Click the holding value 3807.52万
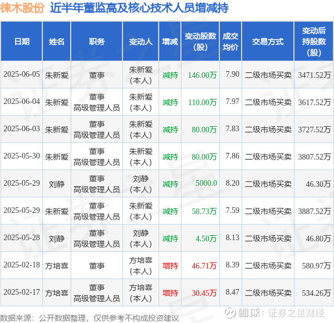Image resolution: width=334 pixels, height=323 pixels. (315, 157)
